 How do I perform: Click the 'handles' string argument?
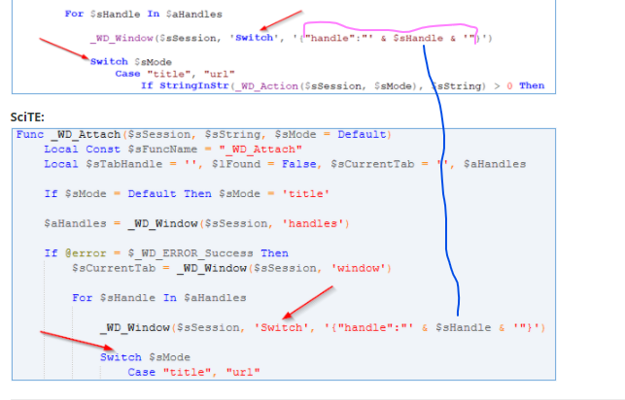tap(313, 223)
